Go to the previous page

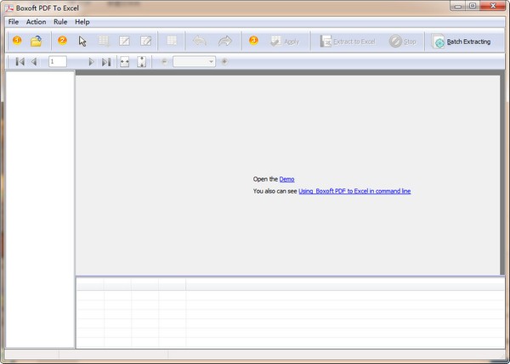(34, 62)
